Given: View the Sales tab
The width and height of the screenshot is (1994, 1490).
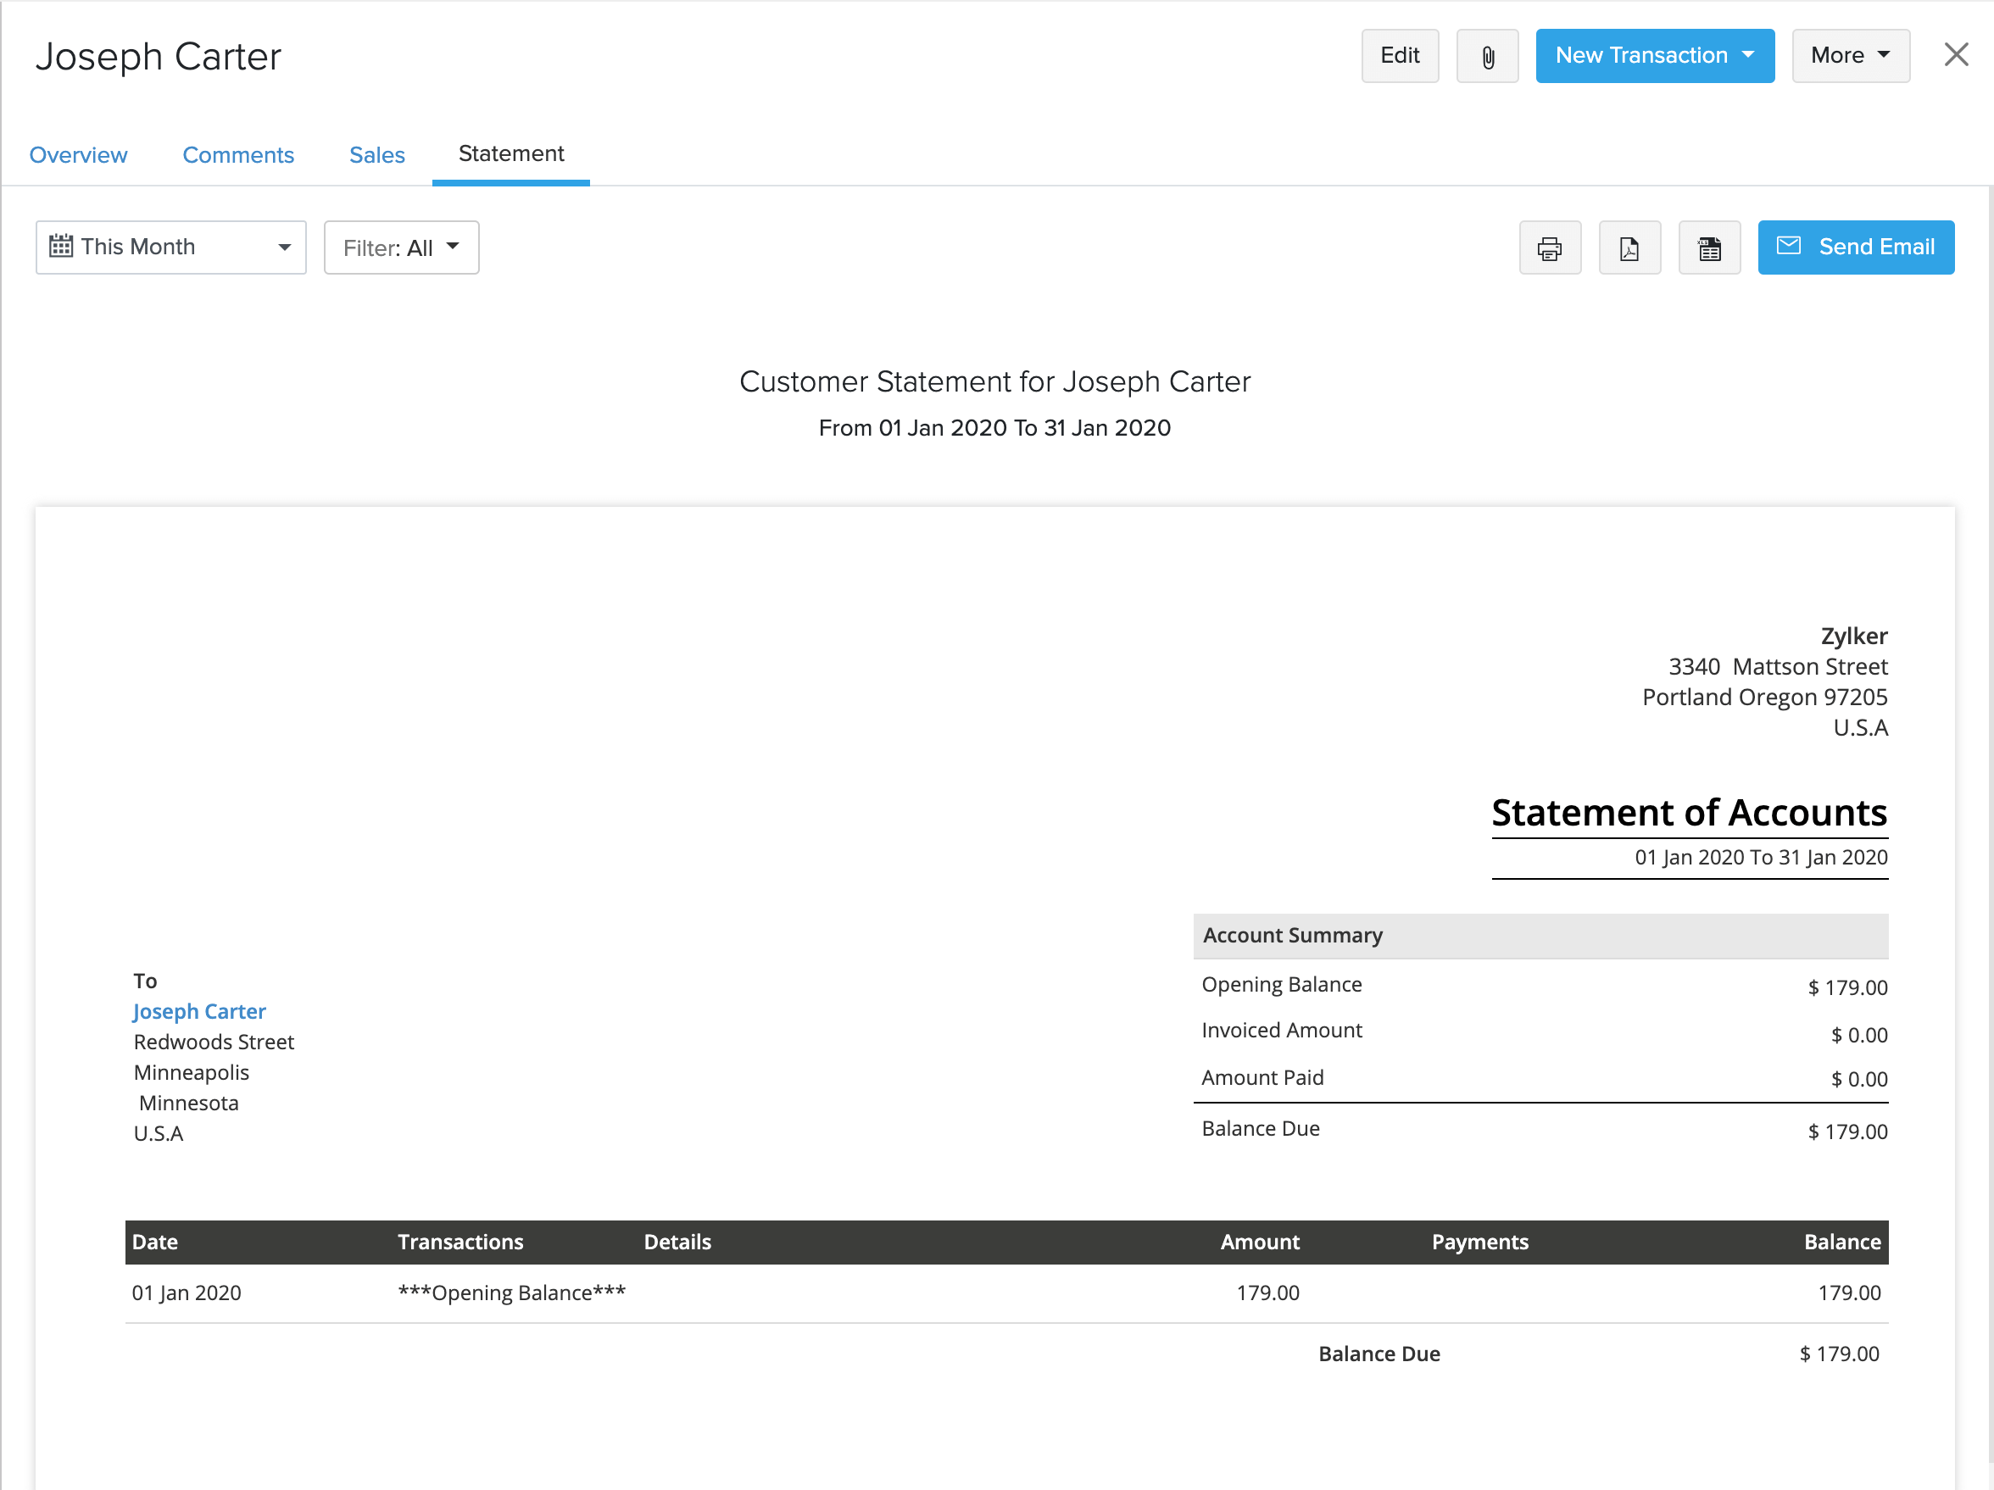Looking at the screenshot, I should point(376,154).
